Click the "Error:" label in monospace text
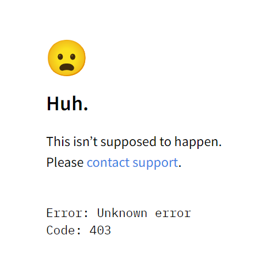 [67, 213]
